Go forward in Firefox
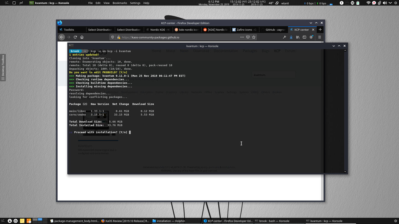Viewport: 399px width, 224px height. 69,37
